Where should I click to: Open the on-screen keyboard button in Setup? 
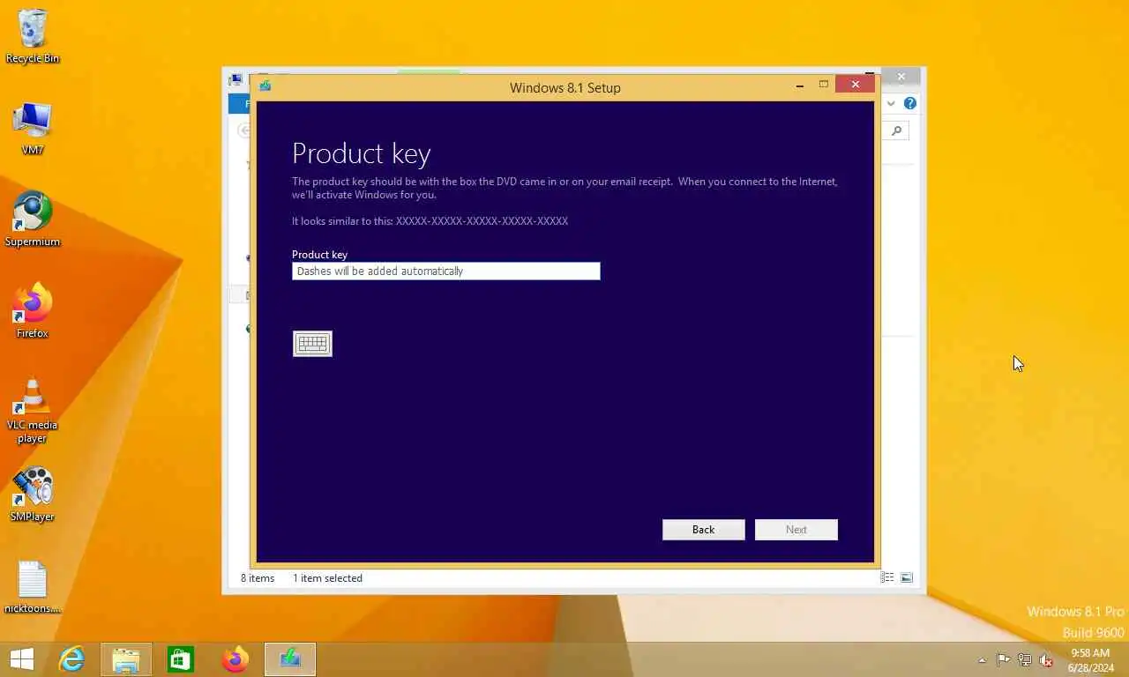312,344
